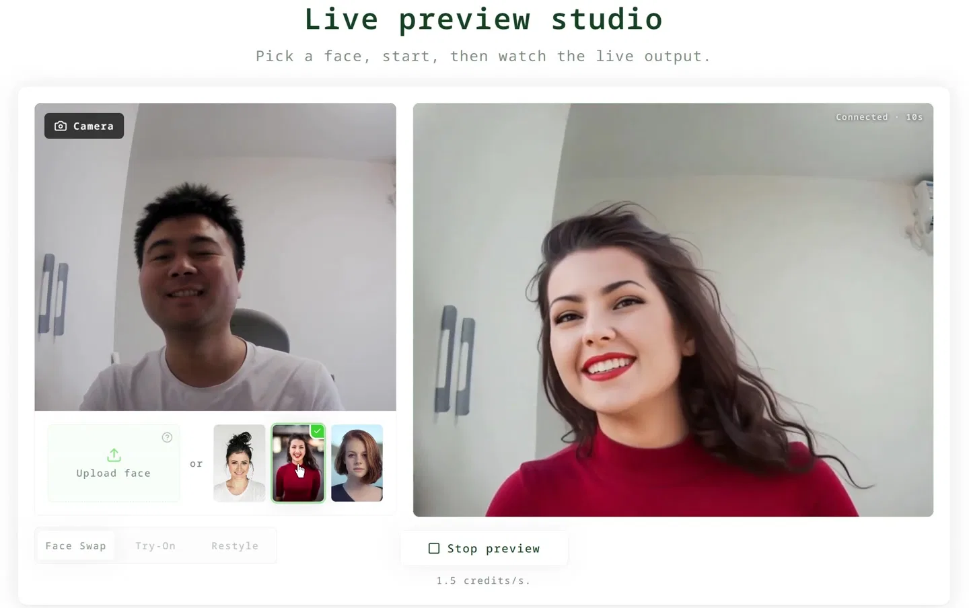Open the help icon beside Upload face
The height and width of the screenshot is (608, 969).
(x=168, y=437)
